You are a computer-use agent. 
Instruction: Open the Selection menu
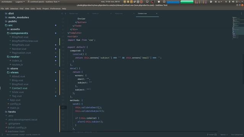14,9
